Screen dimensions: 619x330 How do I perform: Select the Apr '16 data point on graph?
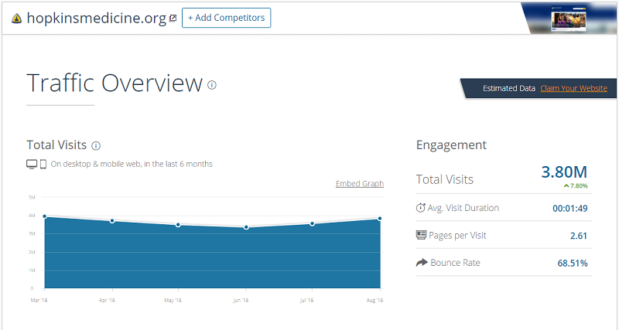click(x=112, y=221)
